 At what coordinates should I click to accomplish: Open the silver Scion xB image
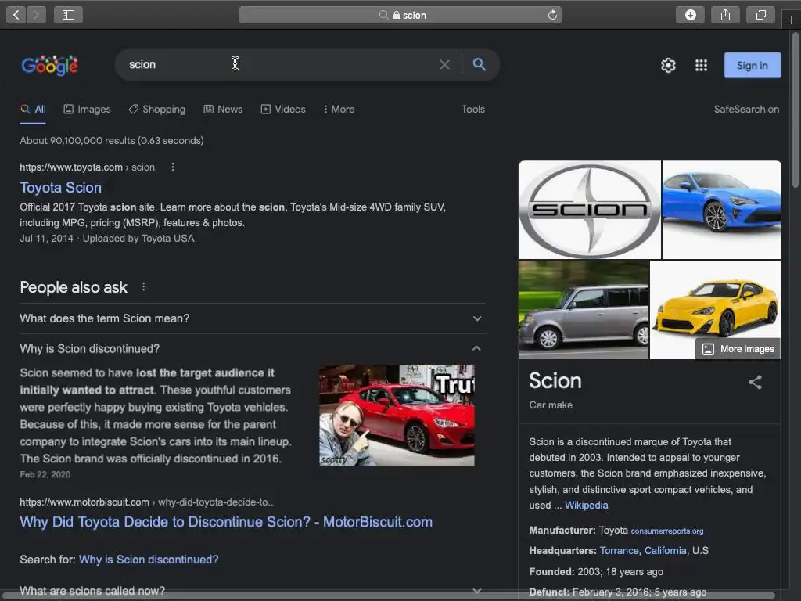click(584, 310)
